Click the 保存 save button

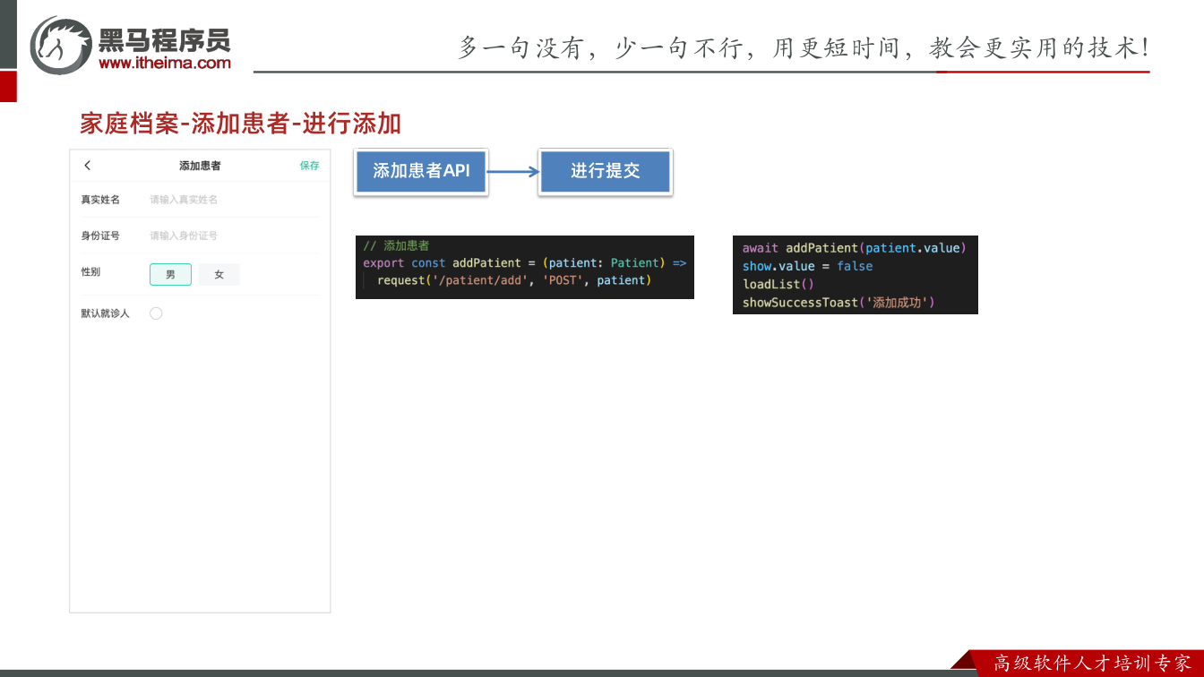[309, 166]
